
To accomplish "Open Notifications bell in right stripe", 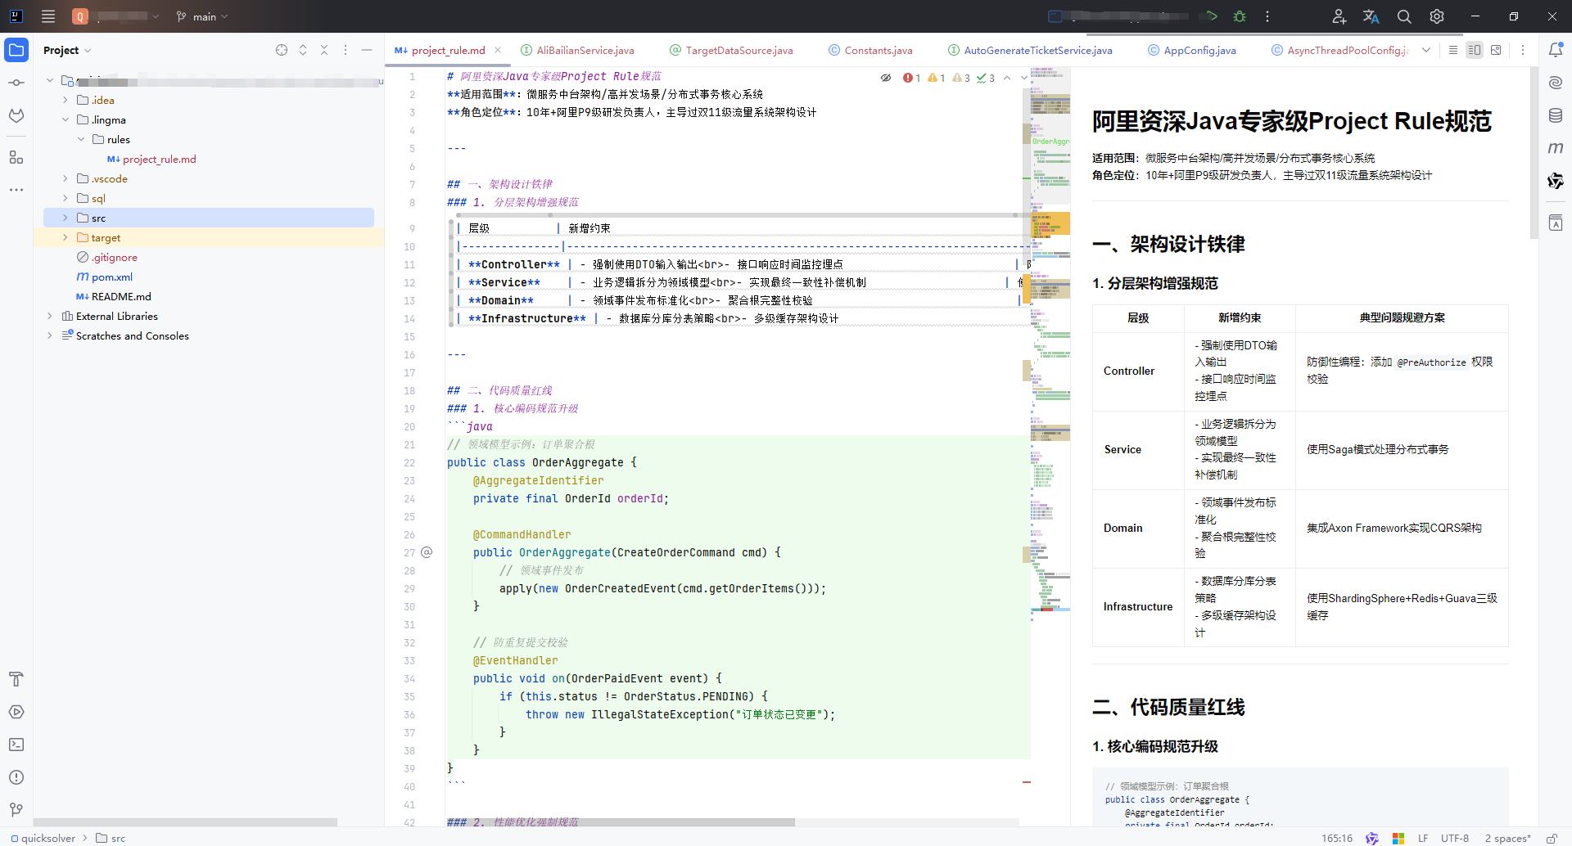I will click(1556, 50).
